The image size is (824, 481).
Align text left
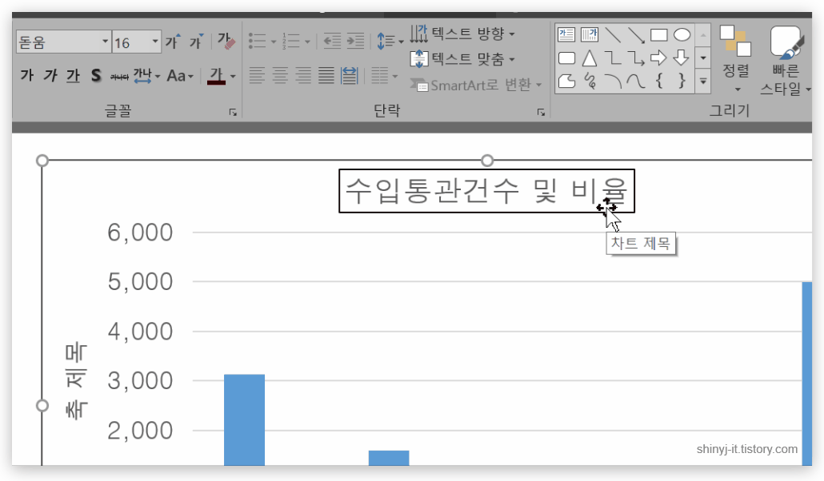tap(257, 76)
